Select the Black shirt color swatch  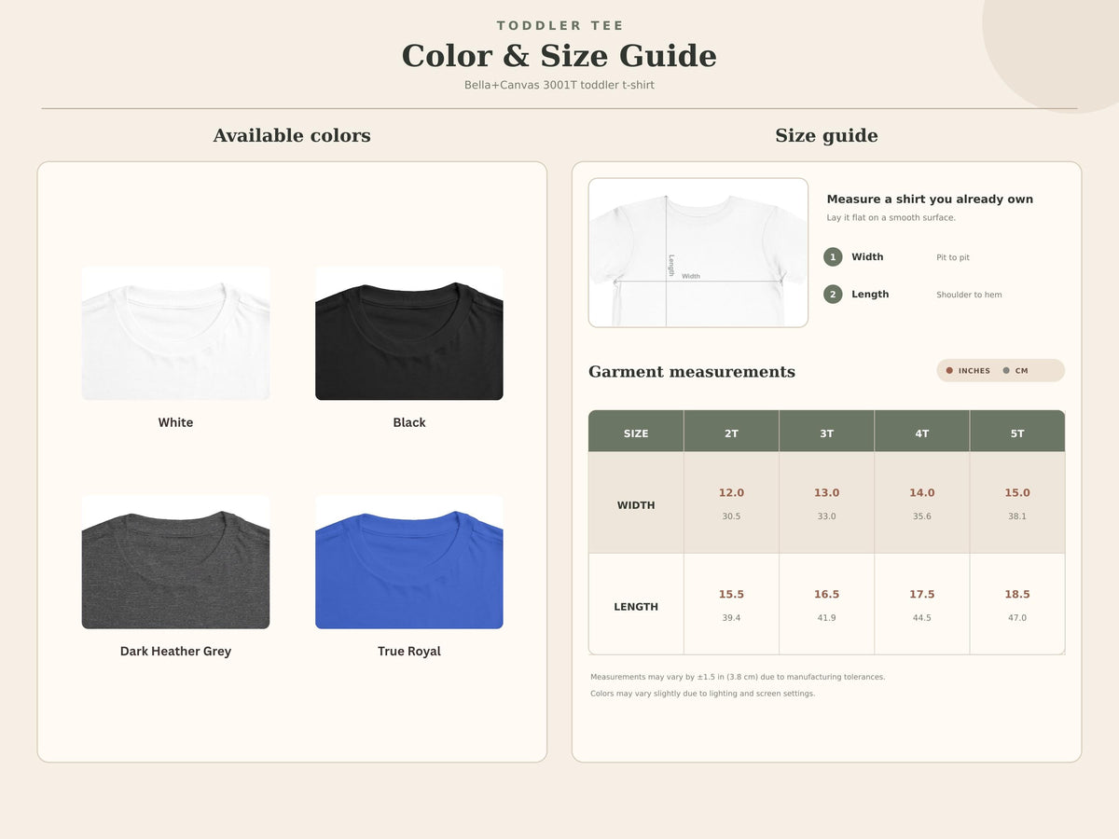(x=409, y=334)
